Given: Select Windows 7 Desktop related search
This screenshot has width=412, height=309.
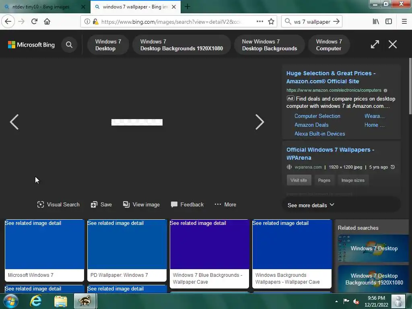Looking at the screenshot, I should coord(373,248).
